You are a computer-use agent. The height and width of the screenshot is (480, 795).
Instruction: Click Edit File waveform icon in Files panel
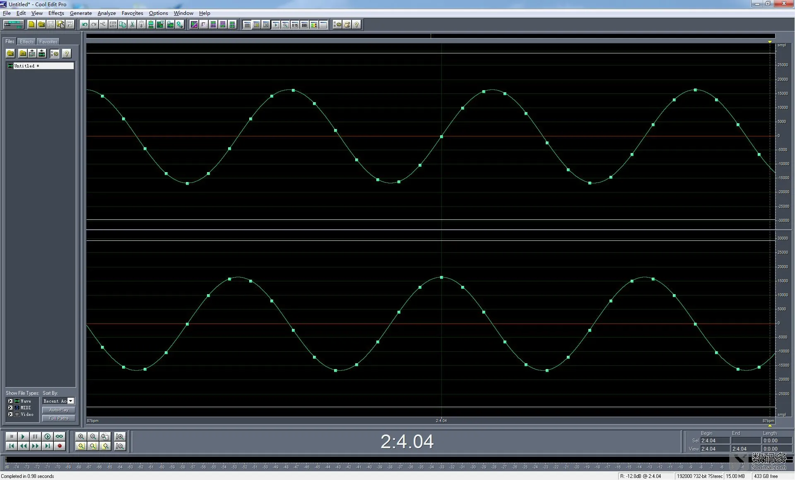pyautogui.click(x=42, y=53)
